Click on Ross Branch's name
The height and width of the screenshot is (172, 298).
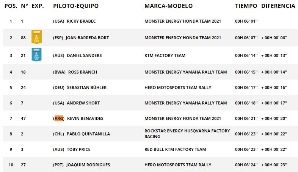82,72
